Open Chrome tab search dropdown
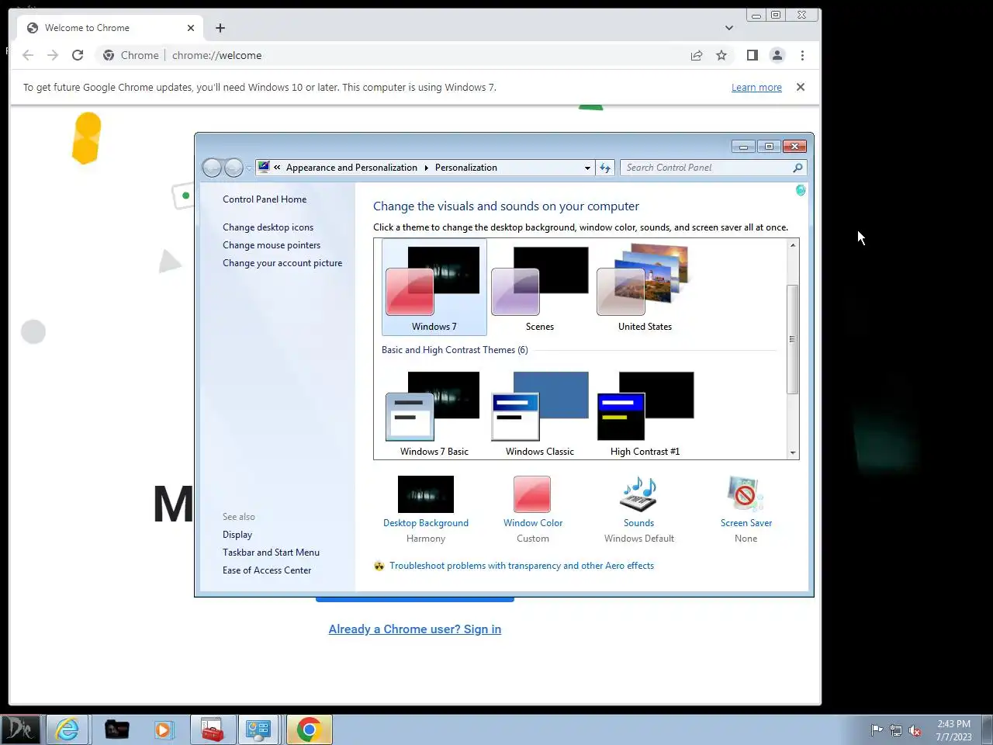Image resolution: width=993 pixels, height=745 pixels. (x=728, y=28)
